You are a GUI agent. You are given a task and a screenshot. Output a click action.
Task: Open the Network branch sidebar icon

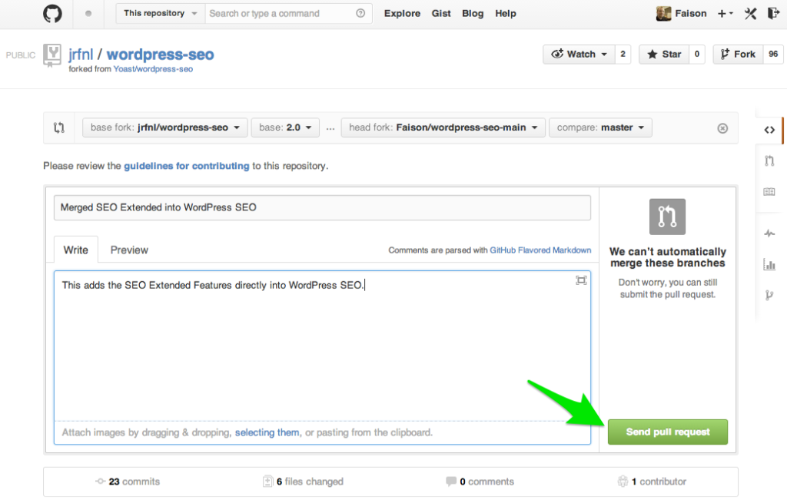coord(769,295)
